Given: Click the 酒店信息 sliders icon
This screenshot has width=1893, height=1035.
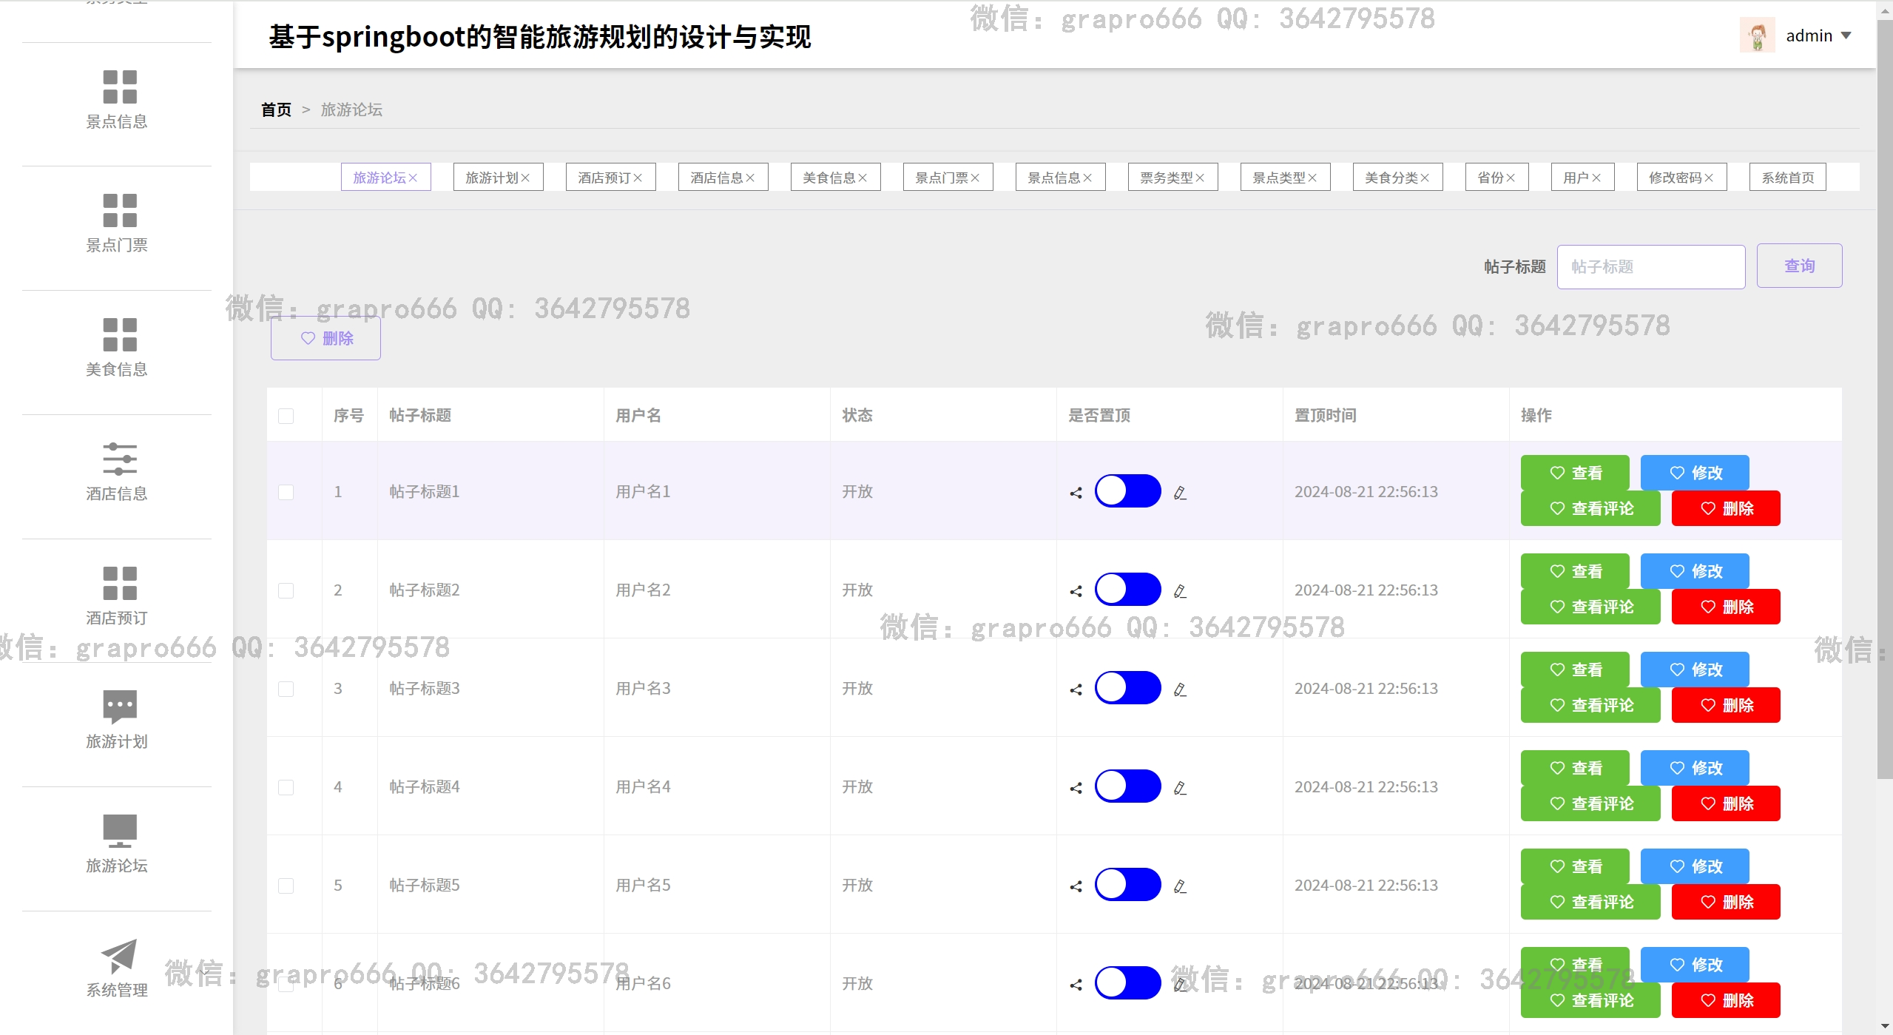Looking at the screenshot, I should [119, 459].
